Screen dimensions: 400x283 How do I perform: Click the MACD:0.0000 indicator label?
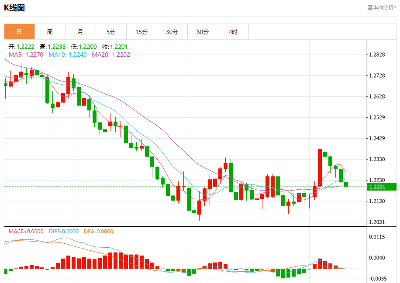click(x=26, y=232)
